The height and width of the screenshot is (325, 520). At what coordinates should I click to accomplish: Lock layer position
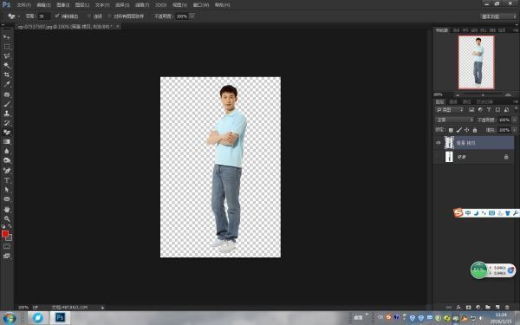(x=466, y=130)
